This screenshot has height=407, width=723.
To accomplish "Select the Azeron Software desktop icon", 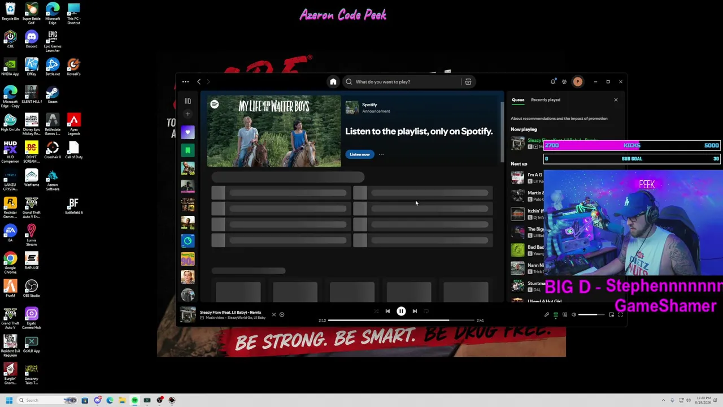I will (x=53, y=180).
